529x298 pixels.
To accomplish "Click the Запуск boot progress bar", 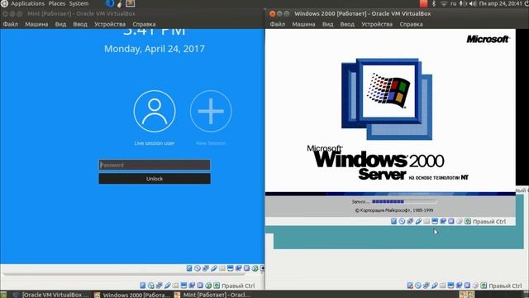I will 404,202.
